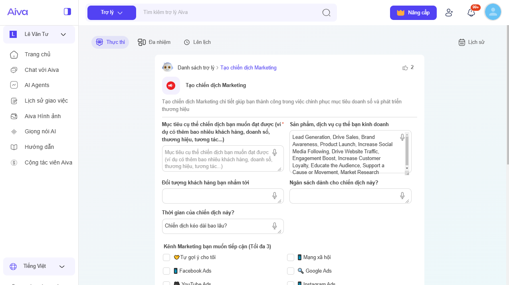Screen dimensions: 509x285
Task: Click the target customer input field
Action: [217, 196]
